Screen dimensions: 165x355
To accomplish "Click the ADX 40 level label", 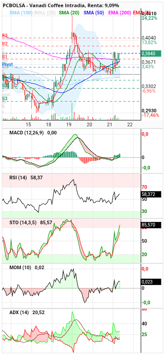I will (144, 323).
